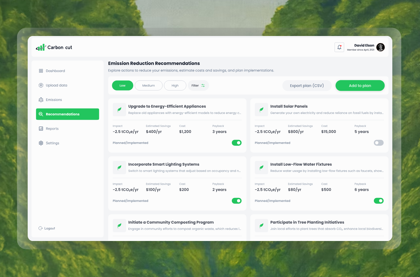Enable the Install Solar Panels planned toggle
This screenshot has width=420, height=277.
378,143
